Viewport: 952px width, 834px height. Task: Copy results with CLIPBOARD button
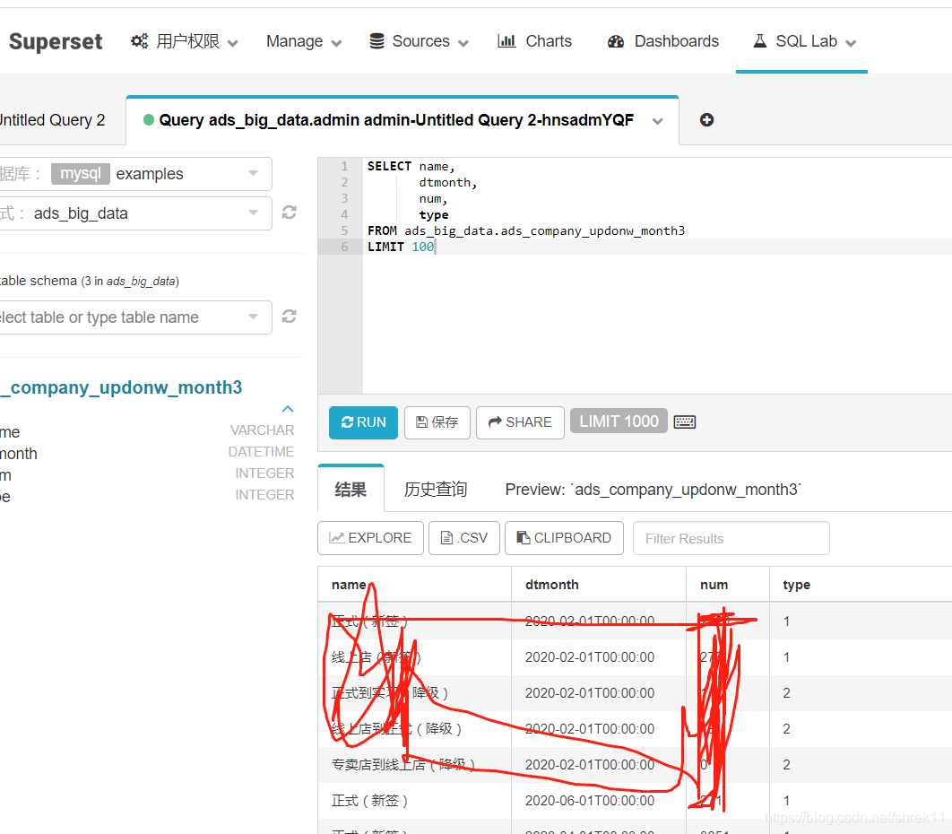(x=564, y=537)
